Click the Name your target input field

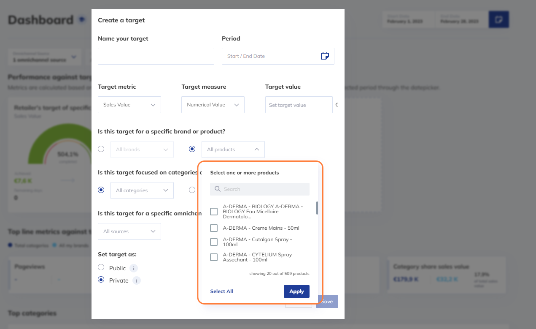click(156, 56)
